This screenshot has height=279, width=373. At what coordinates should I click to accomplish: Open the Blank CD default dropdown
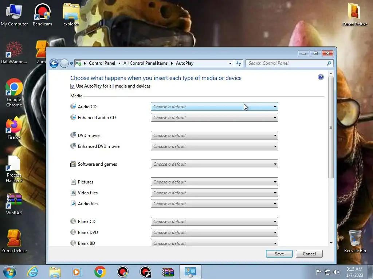[x=214, y=221]
